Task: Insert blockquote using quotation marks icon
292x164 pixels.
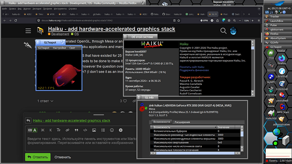Action: [76, 130]
